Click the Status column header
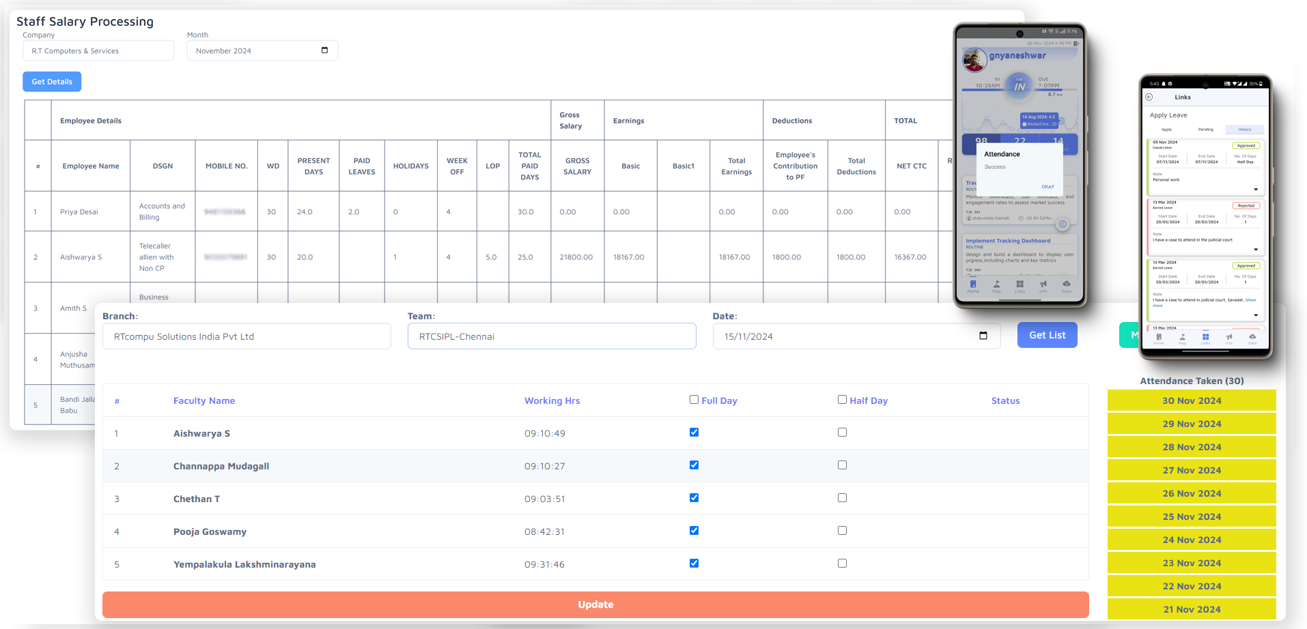Screen dimensions: 1307x629 coord(1005,400)
